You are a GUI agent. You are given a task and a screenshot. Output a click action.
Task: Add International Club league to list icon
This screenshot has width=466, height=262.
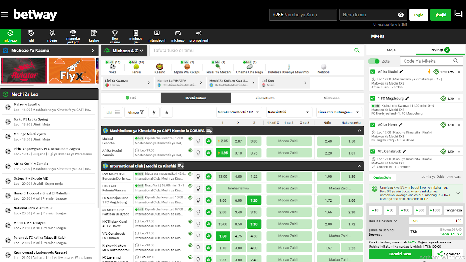181,166
